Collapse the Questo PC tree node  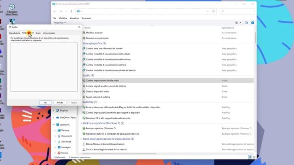coord(54,125)
